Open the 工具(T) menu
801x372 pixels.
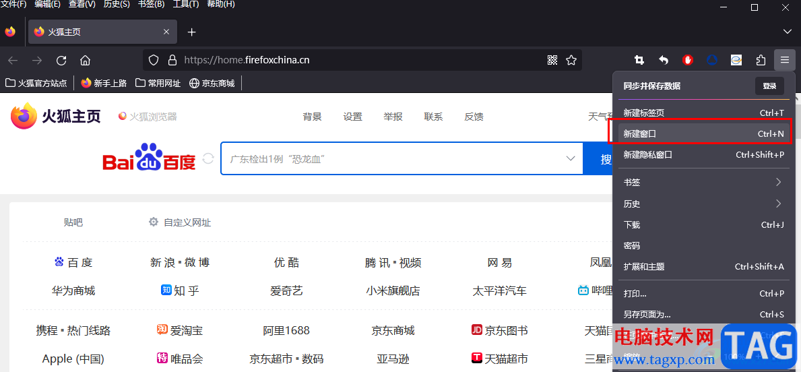point(186,5)
